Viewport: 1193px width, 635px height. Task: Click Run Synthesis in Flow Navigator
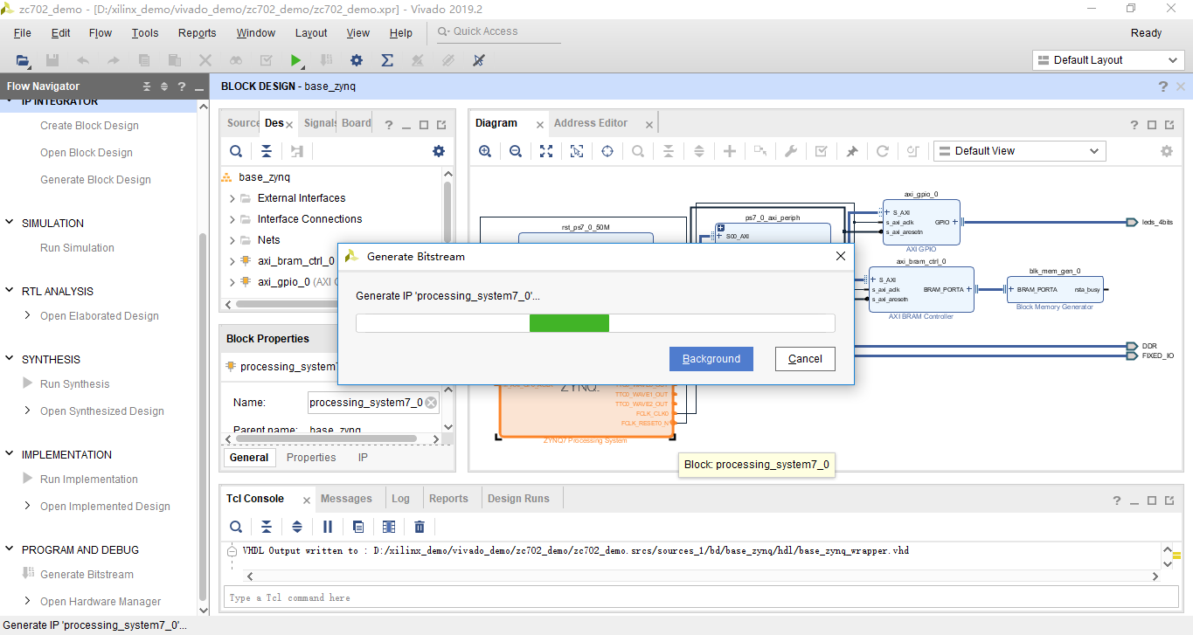tap(75, 383)
